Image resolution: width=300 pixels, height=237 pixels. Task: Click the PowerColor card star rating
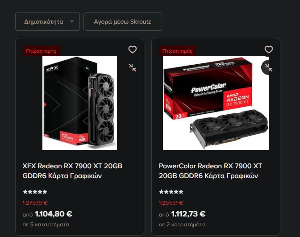(x=171, y=192)
